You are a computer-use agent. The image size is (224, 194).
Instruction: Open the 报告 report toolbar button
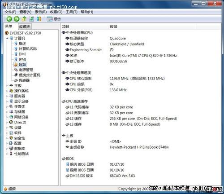click(54, 19)
